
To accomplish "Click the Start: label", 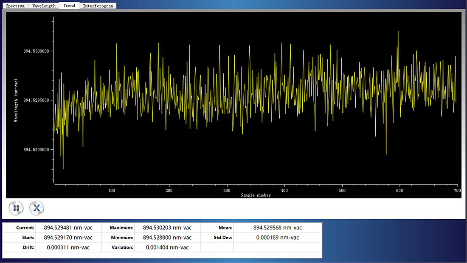I will click(28, 238).
